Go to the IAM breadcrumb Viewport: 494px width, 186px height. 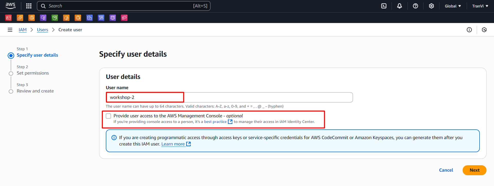(x=23, y=30)
